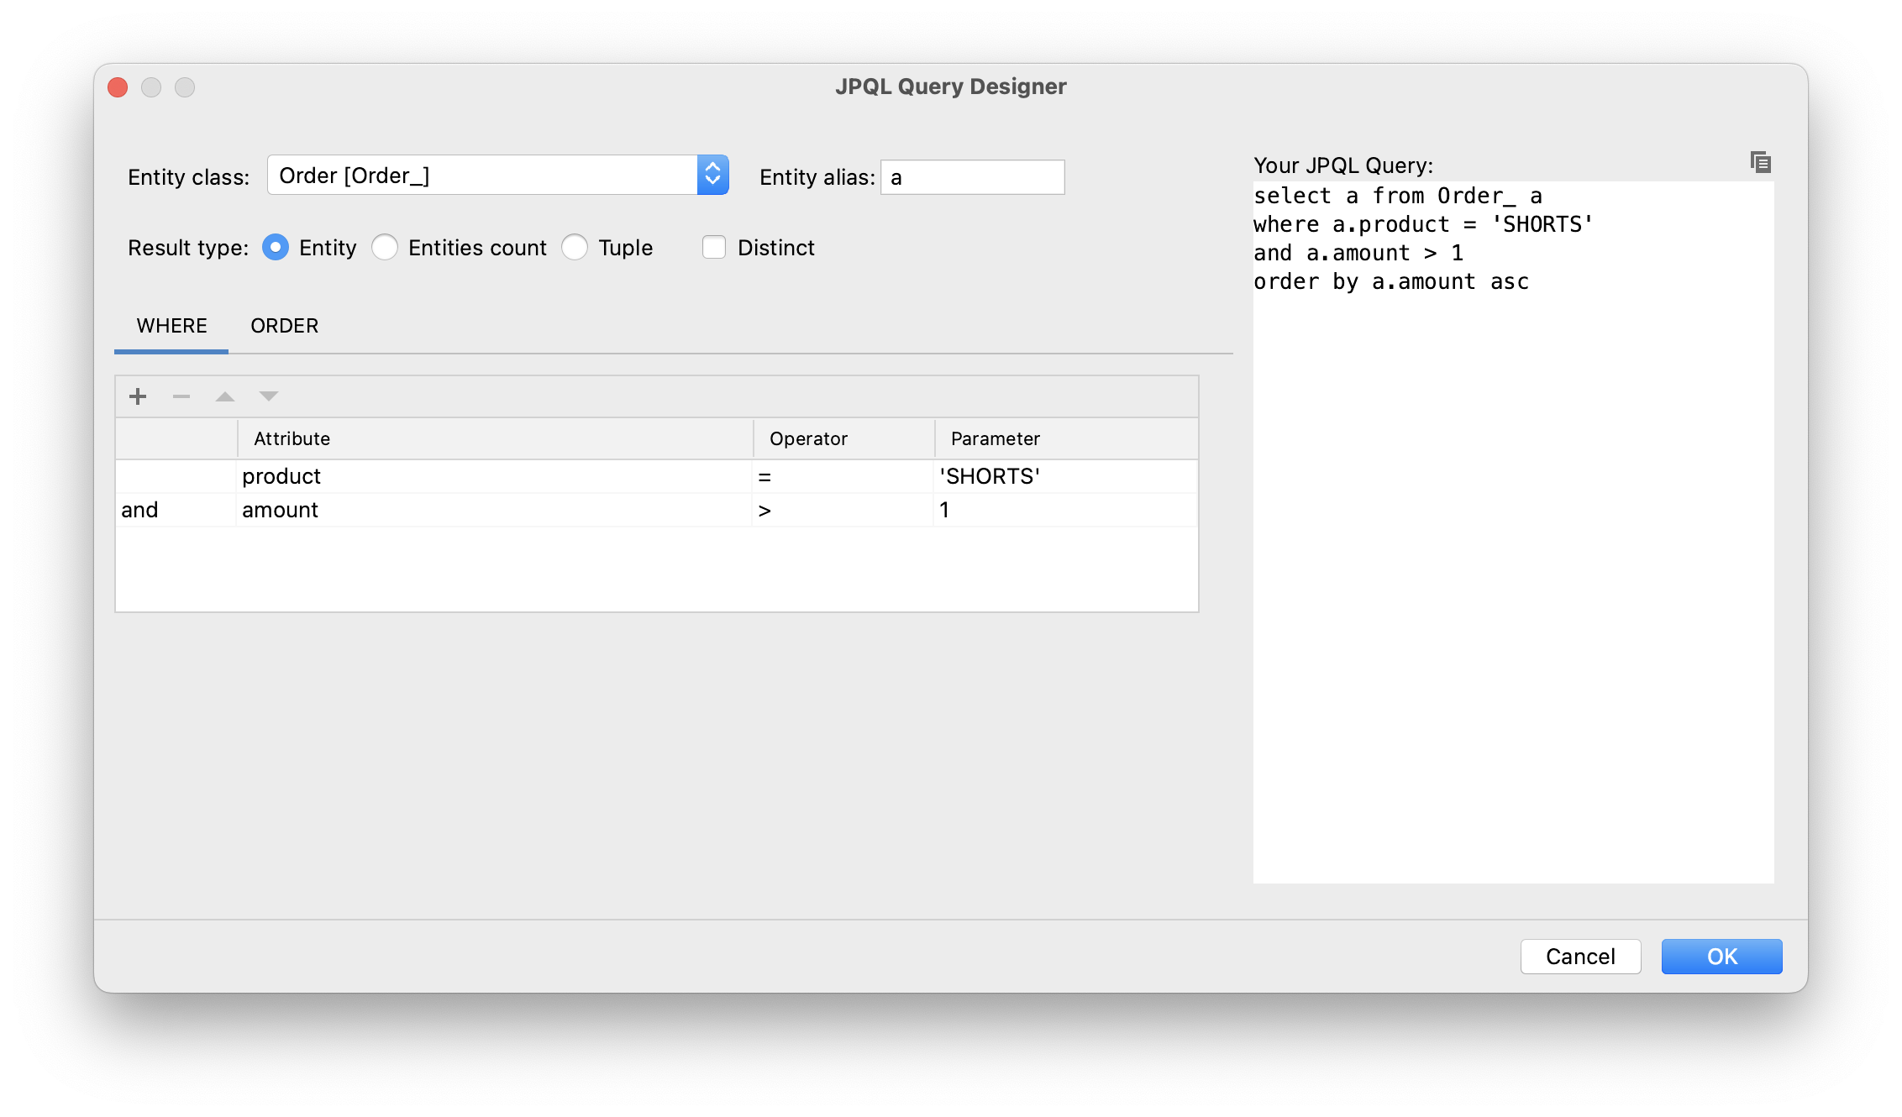Click the copy query icon
1902x1117 pixels.
(1761, 162)
